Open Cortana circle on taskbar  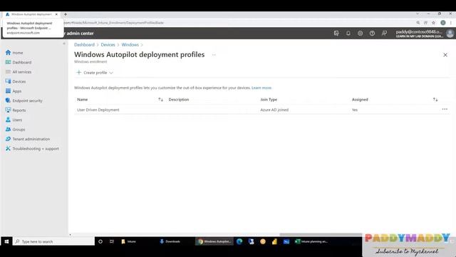(100, 241)
